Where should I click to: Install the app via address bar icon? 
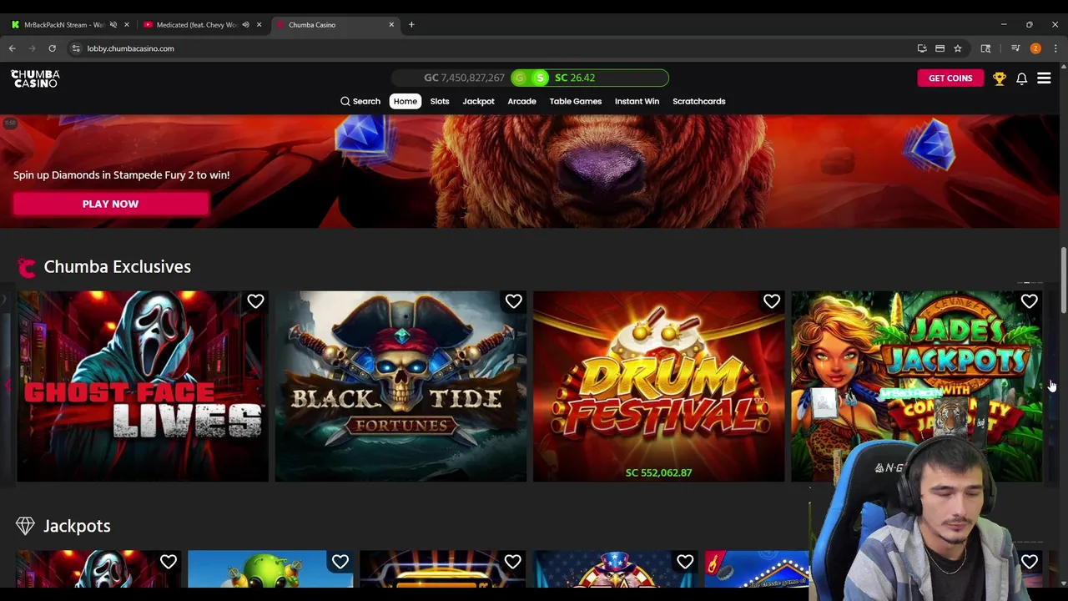pos(922,48)
